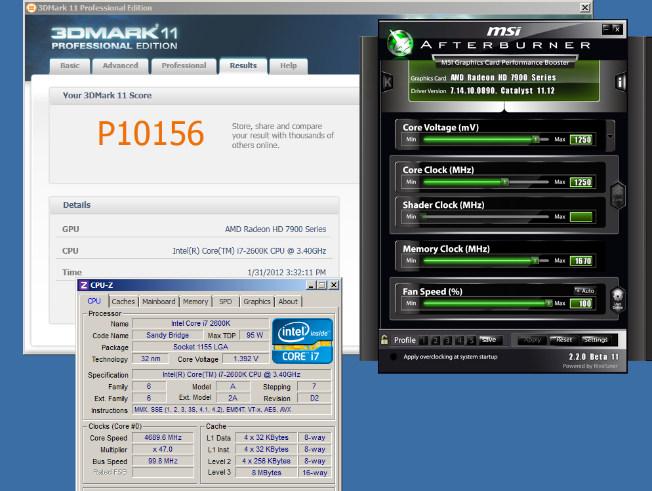The height and width of the screenshot is (491, 652).
Task: Adjust the Core Clock slider handle
Action: coord(505,182)
